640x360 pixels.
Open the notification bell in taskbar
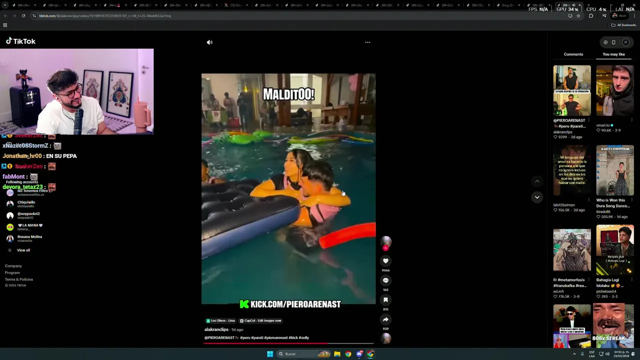pos(633,354)
